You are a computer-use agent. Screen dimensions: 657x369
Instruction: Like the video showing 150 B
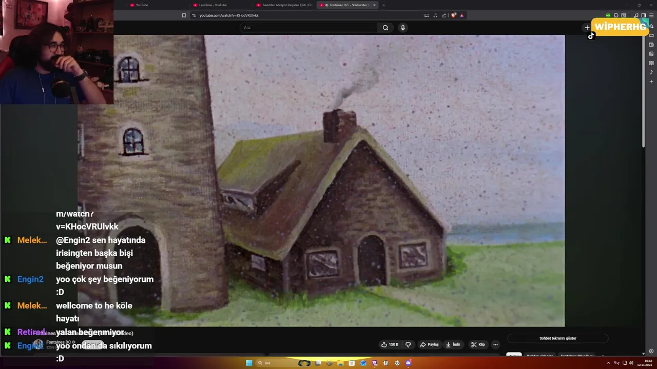pyautogui.click(x=390, y=344)
